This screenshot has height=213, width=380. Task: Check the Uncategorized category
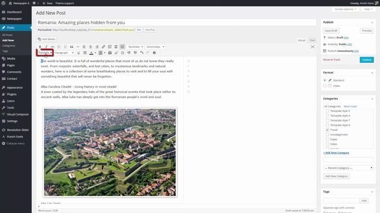[x=327, y=134]
